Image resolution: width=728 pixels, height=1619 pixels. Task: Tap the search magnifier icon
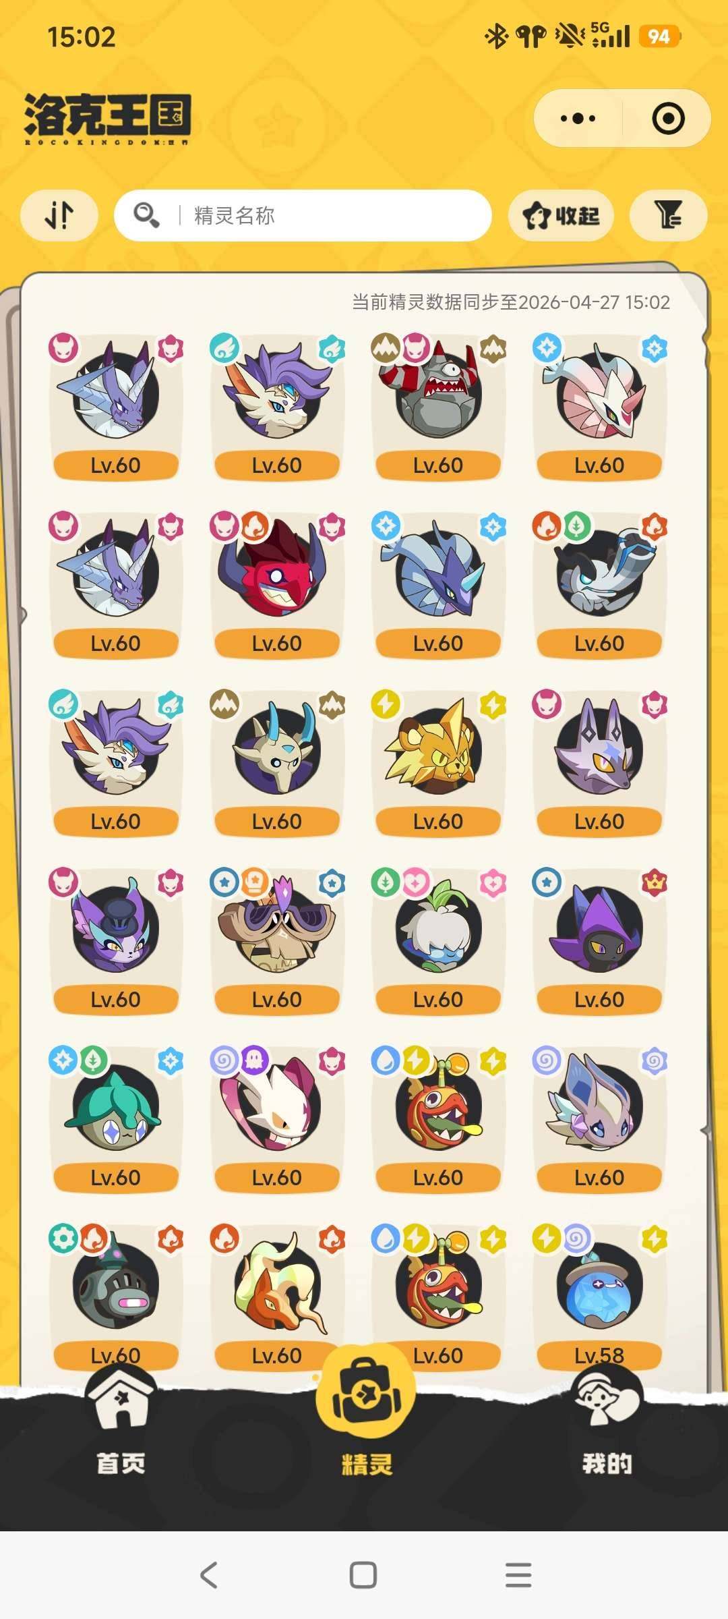146,216
